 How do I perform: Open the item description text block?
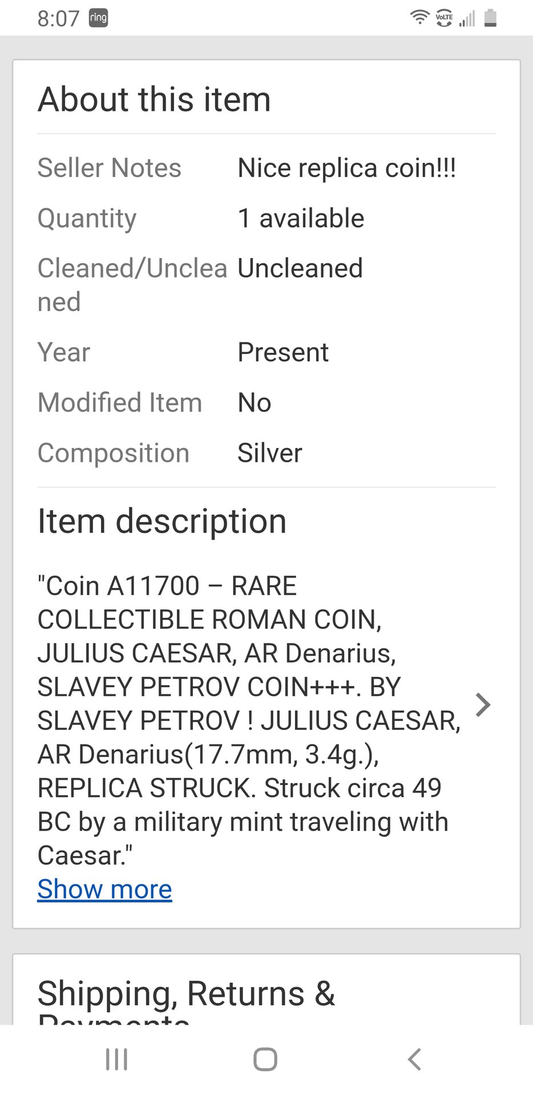coord(249,721)
